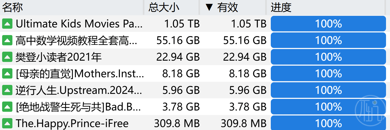
Task: Click green status icon beside 高中数学视频教程
Action: tap(7, 41)
